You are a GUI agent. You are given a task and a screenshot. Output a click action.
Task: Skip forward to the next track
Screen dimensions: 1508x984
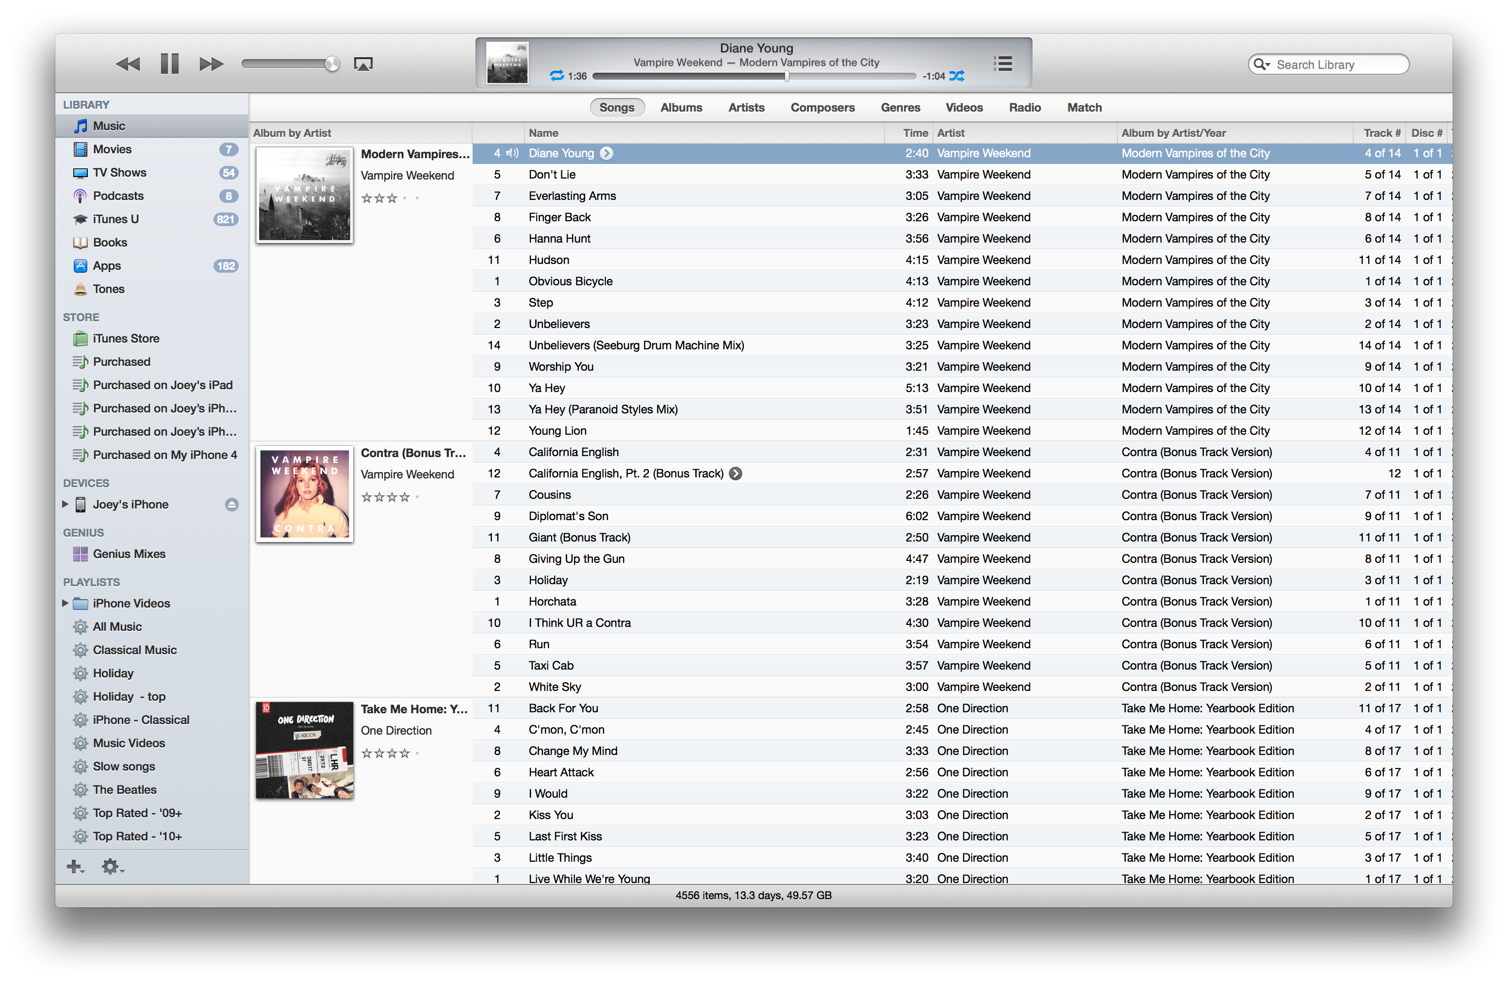211,64
